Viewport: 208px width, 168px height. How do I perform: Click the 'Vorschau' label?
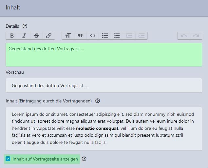click(x=15, y=72)
